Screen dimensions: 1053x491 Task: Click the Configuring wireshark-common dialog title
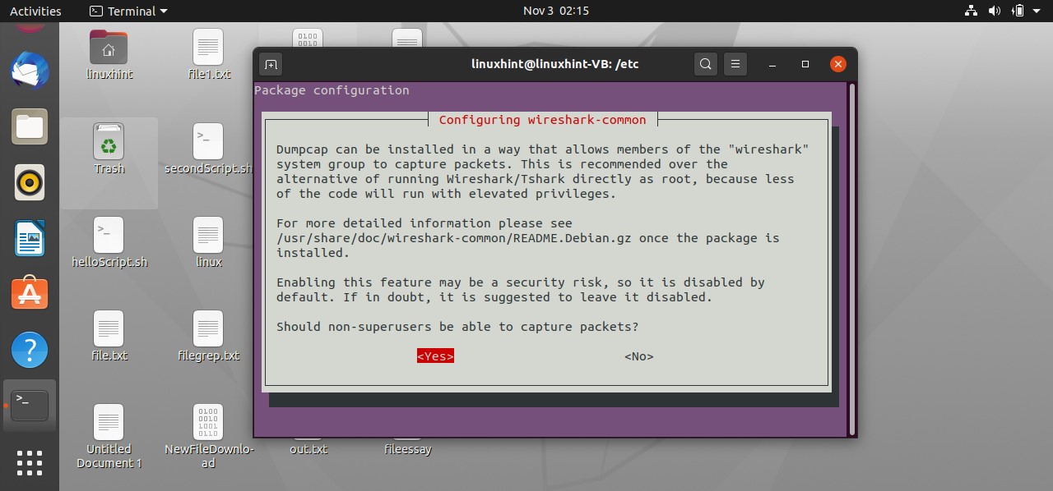[x=542, y=120]
